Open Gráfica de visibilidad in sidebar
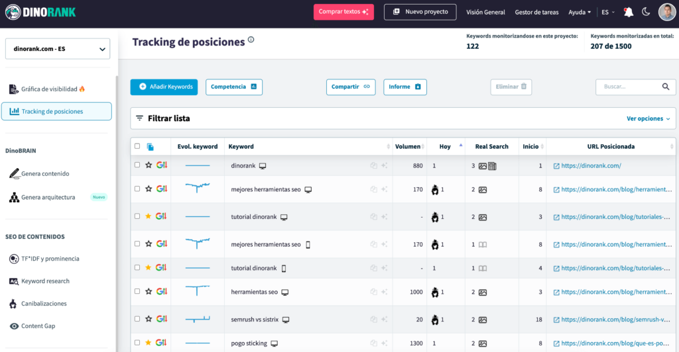This screenshot has height=352, width=679. (53, 89)
